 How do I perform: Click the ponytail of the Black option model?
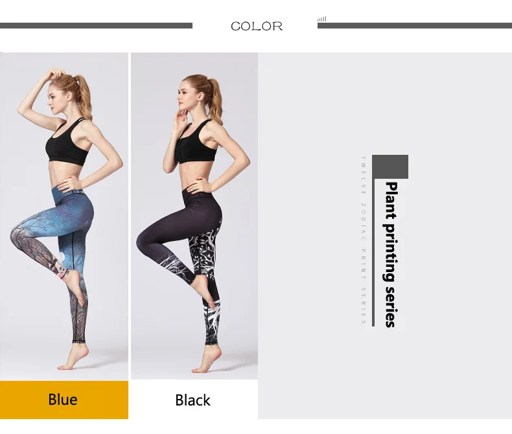point(216,100)
